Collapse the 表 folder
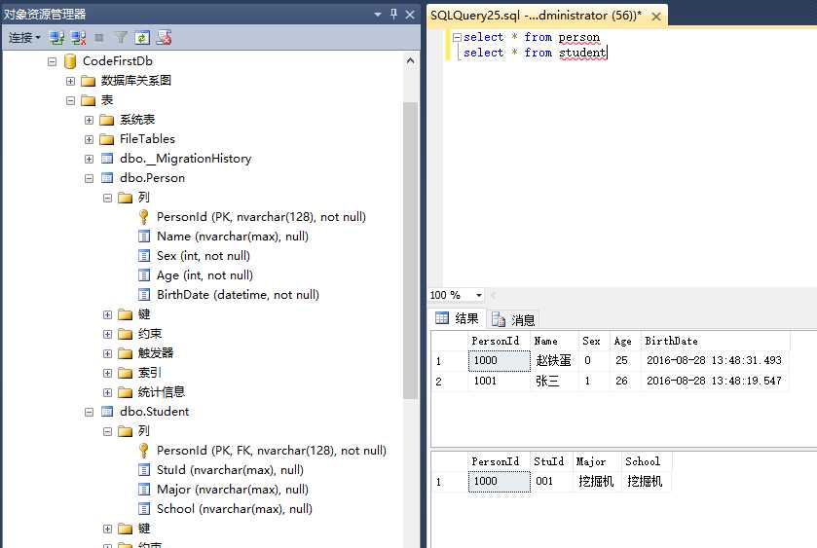Viewport: 817px width, 548px height. (70, 100)
